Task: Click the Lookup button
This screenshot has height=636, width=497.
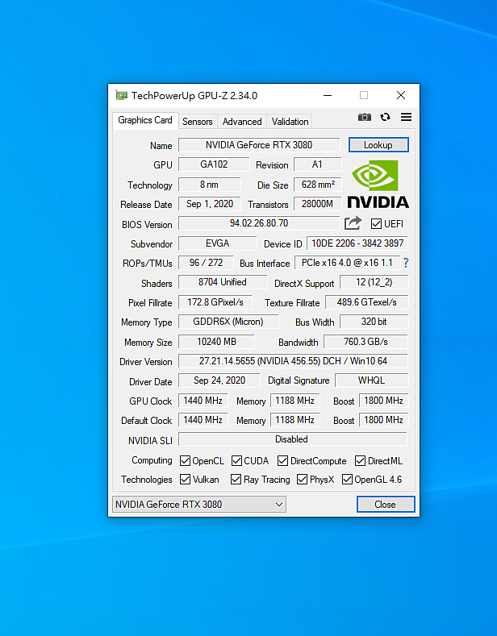Action: click(378, 145)
